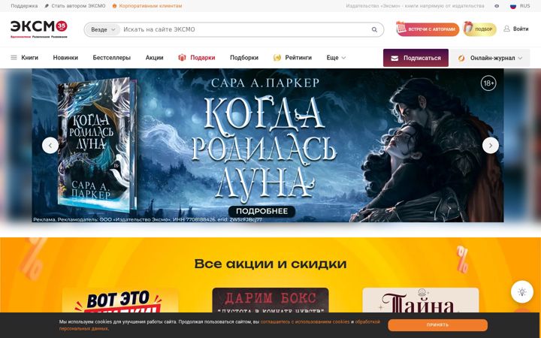Open the ЭКСМО logo homepage
This screenshot has width=541, height=338.
point(39,29)
